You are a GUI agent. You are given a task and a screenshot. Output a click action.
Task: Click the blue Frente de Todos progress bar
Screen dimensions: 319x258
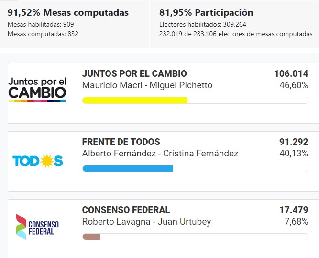coord(128,168)
